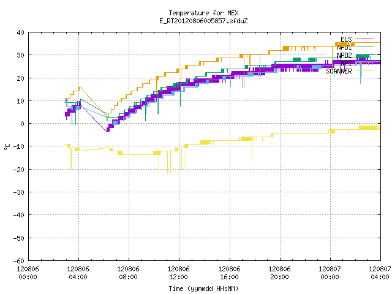392x294 pixels.
Task: Click the x-axis label 120807 00:00
Action: point(330,273)
